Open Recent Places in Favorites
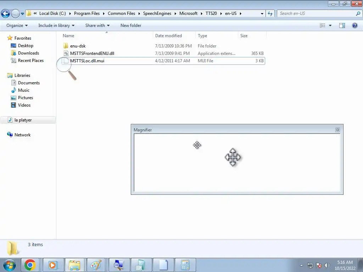The width and height of the screenshot is (363, 272). pyautogui.click(x=31, y=60)
